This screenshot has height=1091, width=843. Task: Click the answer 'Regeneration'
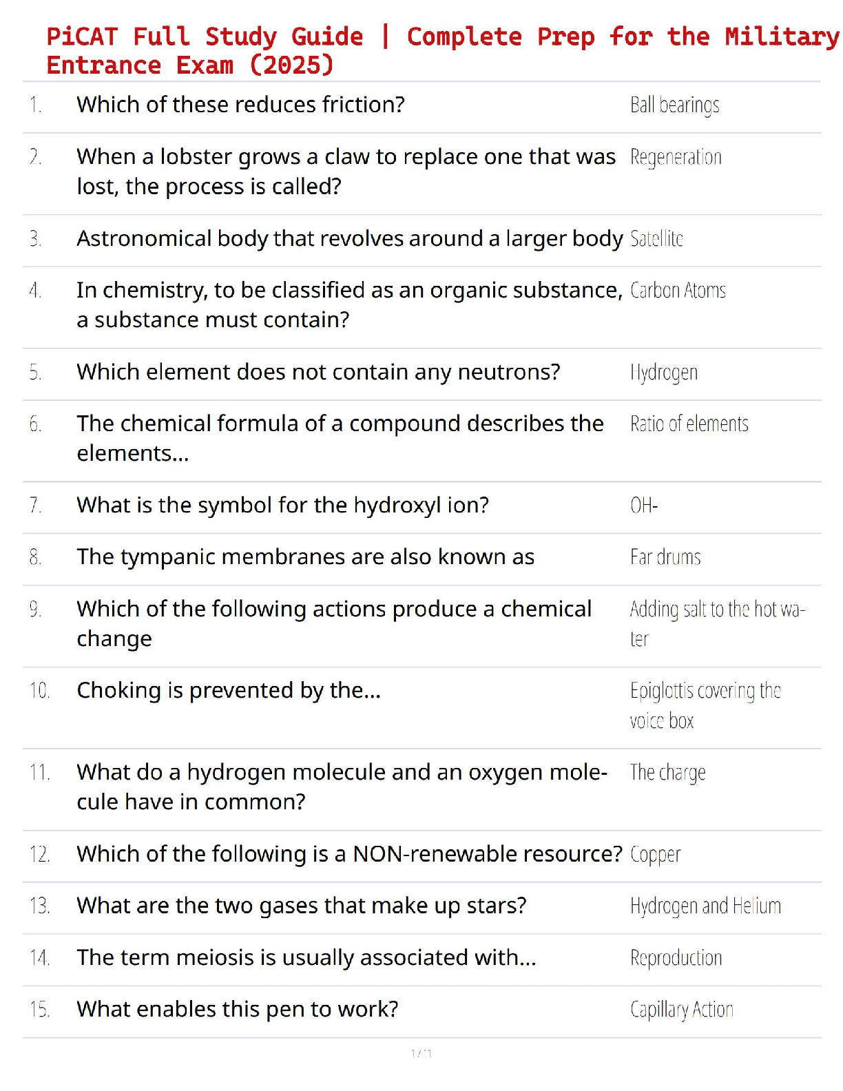(x=676, y=158)
